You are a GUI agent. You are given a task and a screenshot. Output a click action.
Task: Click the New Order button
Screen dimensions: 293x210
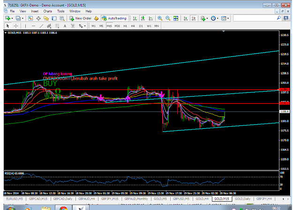[80, 18]
